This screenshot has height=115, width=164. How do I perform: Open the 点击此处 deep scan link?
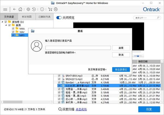pyautogui.click(x=81, y=109)
